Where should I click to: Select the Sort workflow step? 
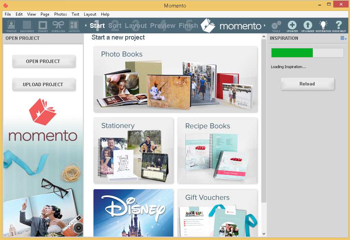pyautogui.click(x=115, y=26)
